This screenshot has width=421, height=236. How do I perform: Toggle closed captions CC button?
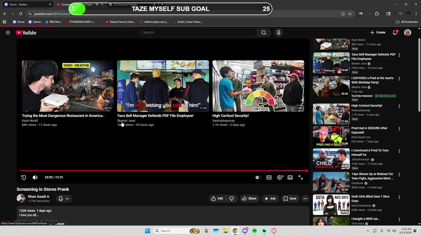[x=269, y=177]
